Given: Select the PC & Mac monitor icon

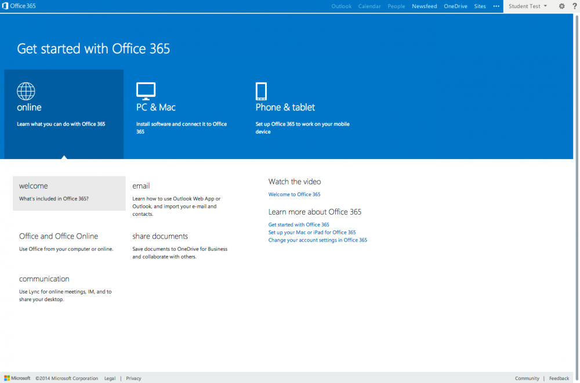Looking at the screenshot, I should click(x=146, y=91).
